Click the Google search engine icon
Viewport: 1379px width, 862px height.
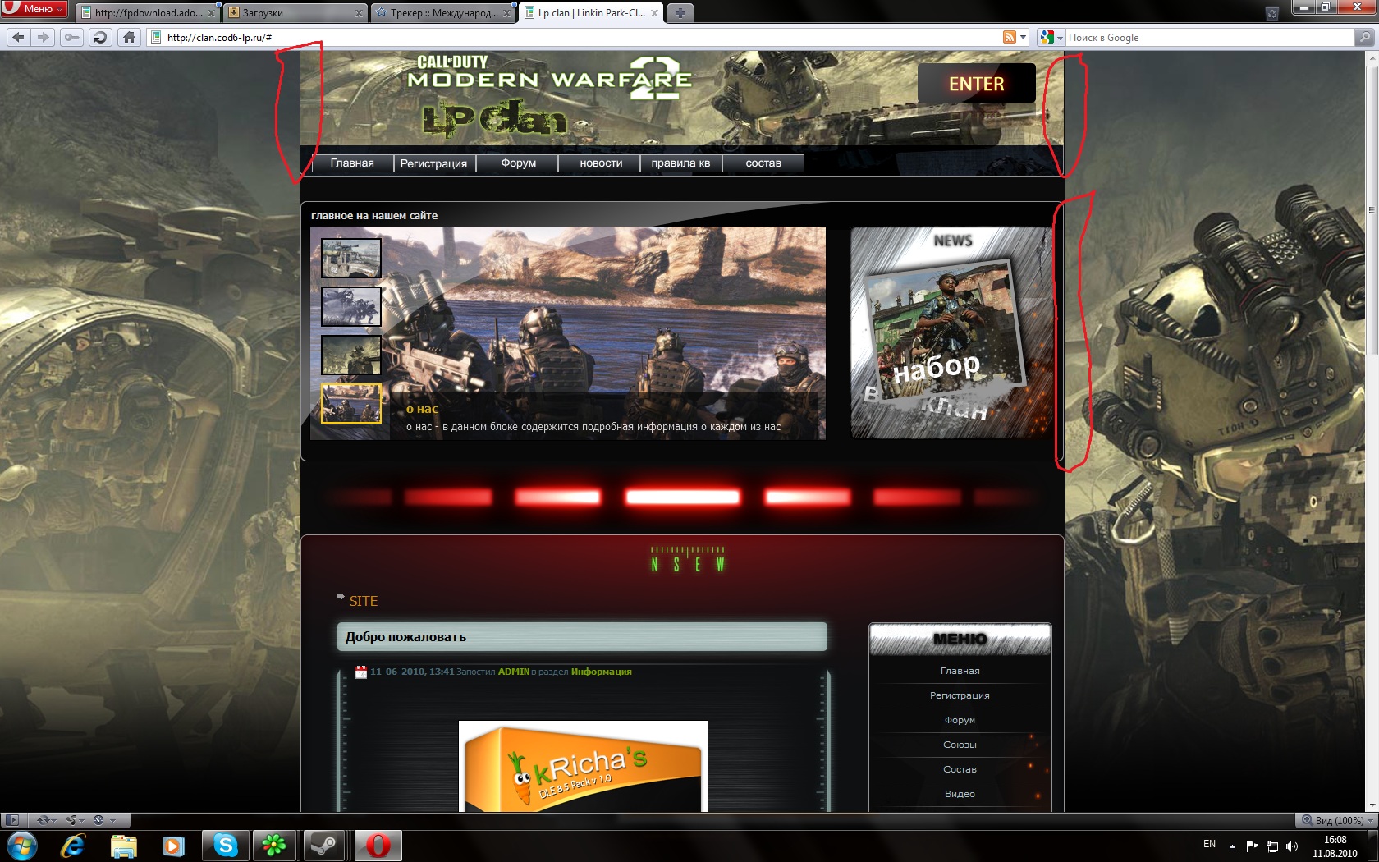pyautogui.click(x=1047, y=37)
